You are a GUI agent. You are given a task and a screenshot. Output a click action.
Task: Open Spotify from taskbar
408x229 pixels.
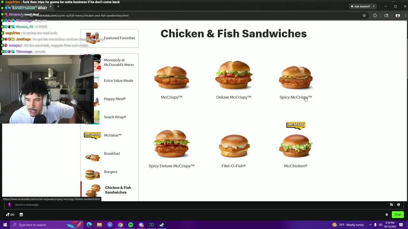(131, 225)
